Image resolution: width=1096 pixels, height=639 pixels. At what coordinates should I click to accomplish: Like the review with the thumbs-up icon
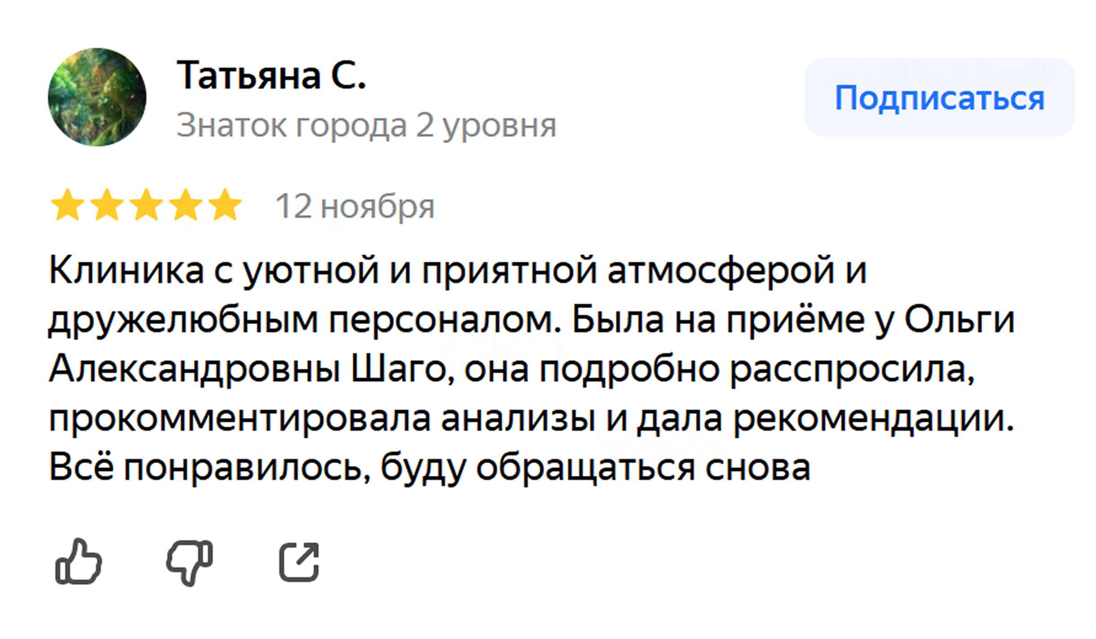[79, 562]
